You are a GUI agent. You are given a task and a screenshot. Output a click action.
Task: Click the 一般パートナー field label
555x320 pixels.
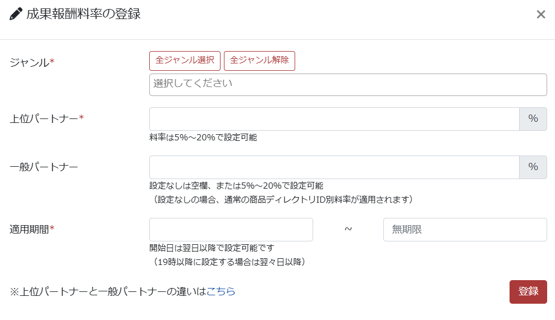[44, 167]
